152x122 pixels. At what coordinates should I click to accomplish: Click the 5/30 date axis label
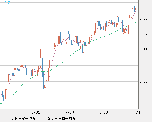click(x=104, y=112)
